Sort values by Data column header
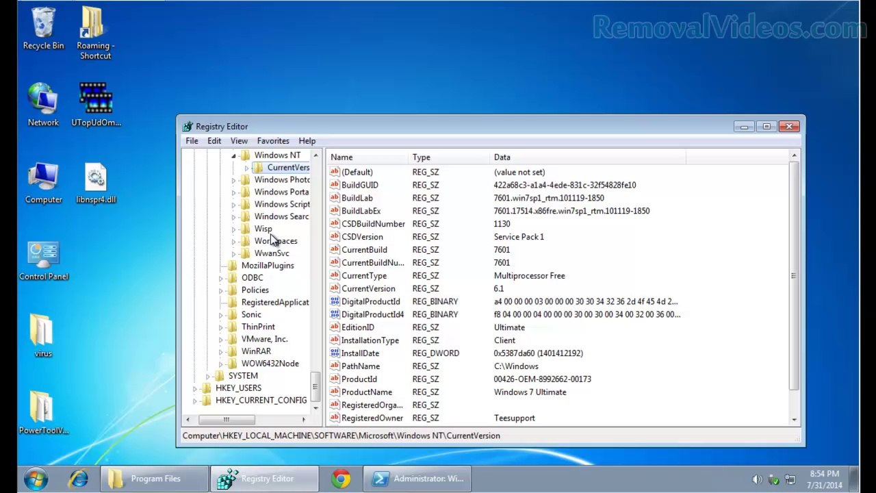876x493 pixels. [588, 157]
